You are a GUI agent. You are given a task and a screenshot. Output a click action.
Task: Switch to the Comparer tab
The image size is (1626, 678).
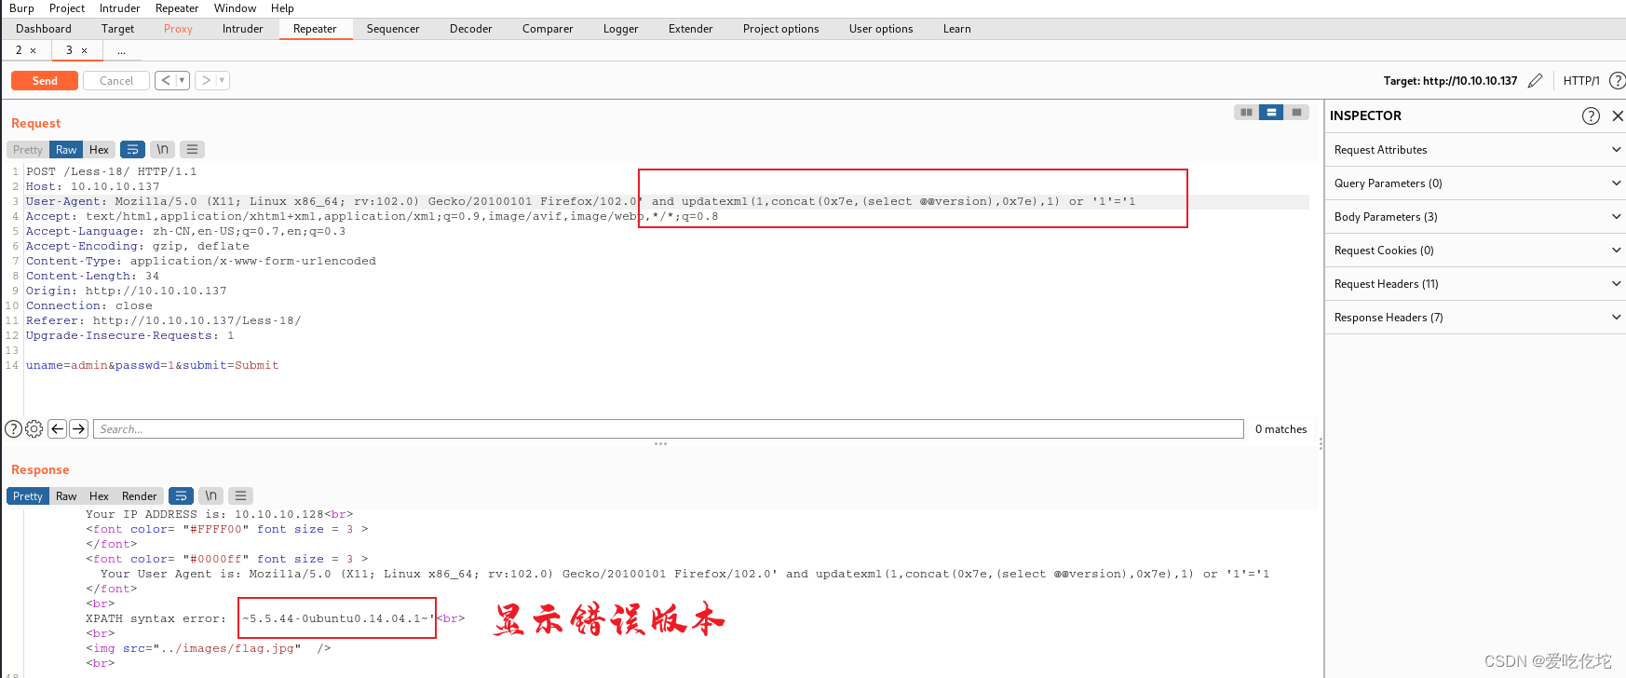pyautogui.click(x=548, y=29)
